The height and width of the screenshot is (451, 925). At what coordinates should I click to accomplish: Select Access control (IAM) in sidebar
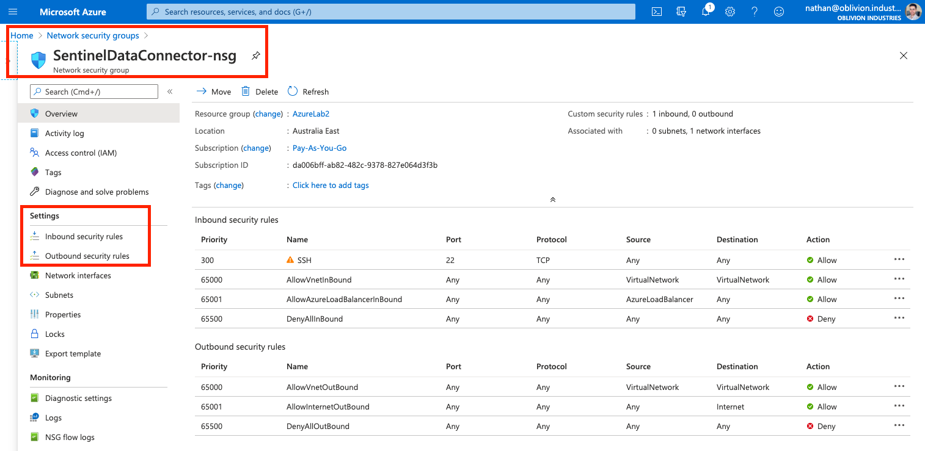81,153
